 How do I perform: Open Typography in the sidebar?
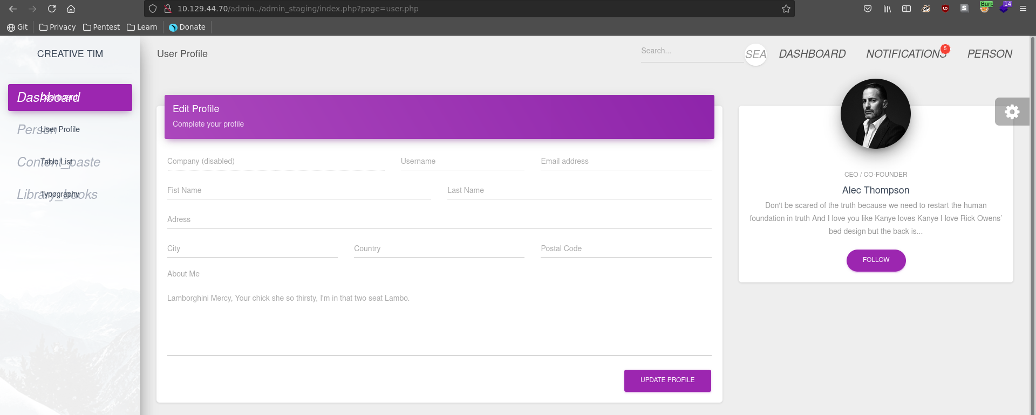60,194
